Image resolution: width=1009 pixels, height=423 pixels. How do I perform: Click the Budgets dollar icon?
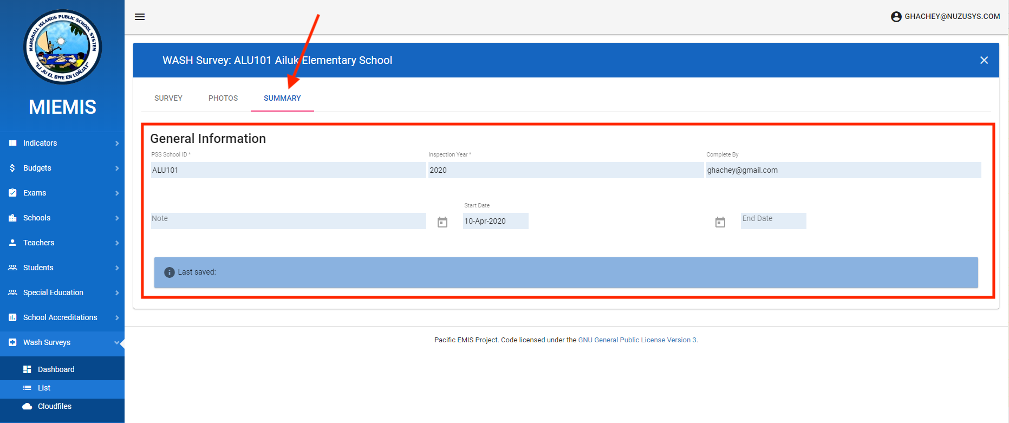(12, 168)
